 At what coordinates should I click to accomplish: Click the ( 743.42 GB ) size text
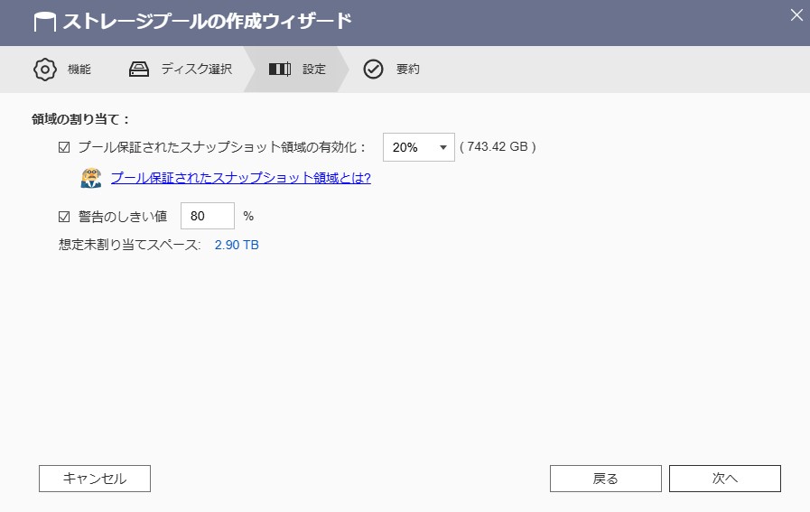[498, 146]
